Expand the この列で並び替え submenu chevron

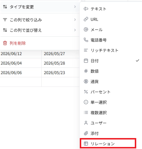[75, 30]
